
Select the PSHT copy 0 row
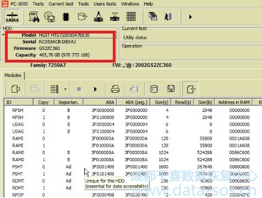coord(133,167)
